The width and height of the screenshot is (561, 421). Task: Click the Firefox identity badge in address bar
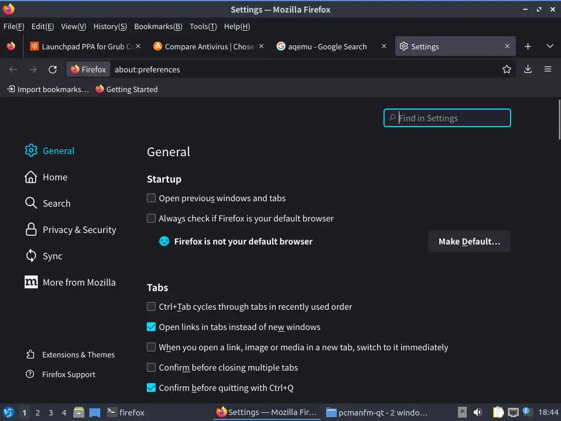coord(88,70)
